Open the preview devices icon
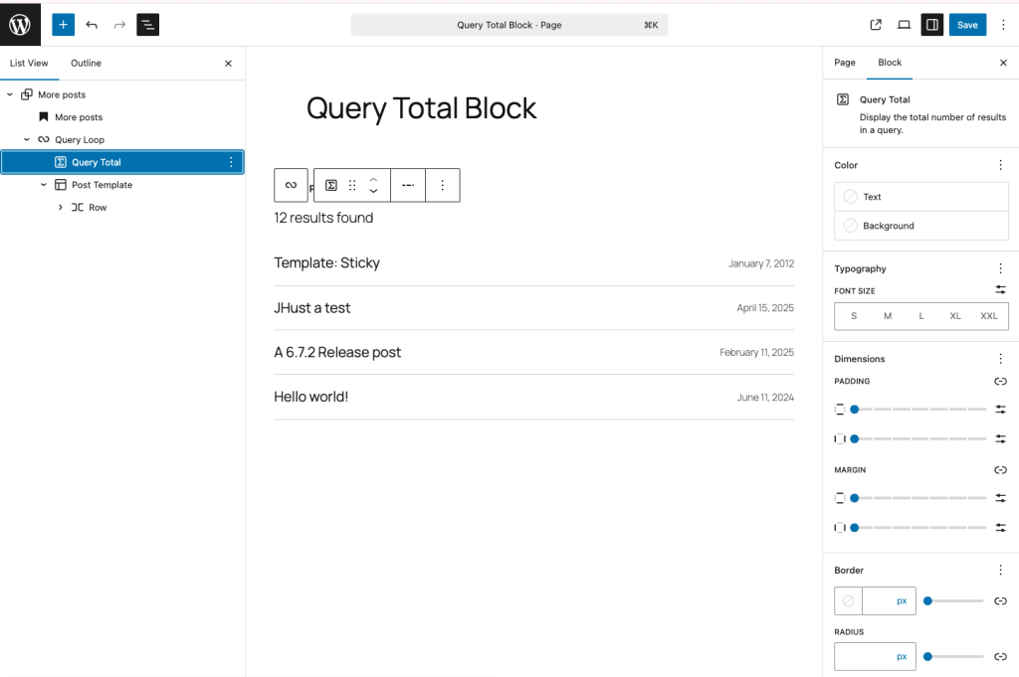The height and width of the screenshot is (677, 1019). point(904,24)
